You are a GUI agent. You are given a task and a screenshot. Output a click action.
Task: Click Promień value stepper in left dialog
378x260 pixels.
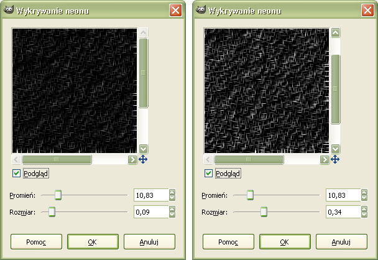pos(172,195)
